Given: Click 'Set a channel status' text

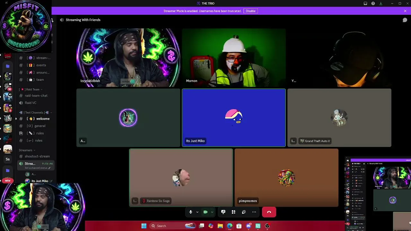Looking at the screenshot, I should point(36,168).
